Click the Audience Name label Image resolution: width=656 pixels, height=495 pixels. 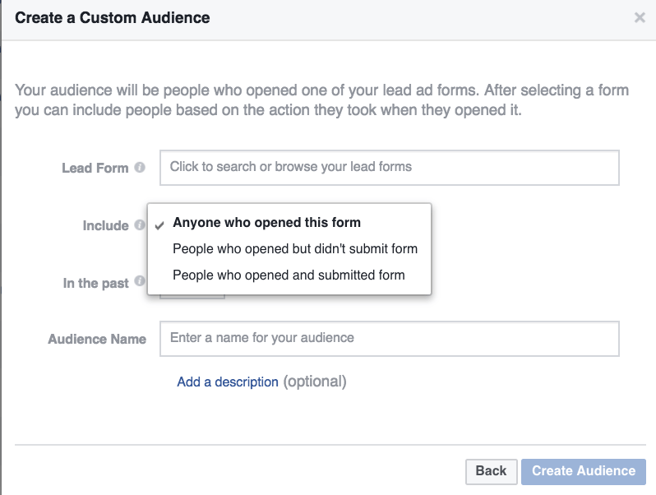click(x=97, y=339)
